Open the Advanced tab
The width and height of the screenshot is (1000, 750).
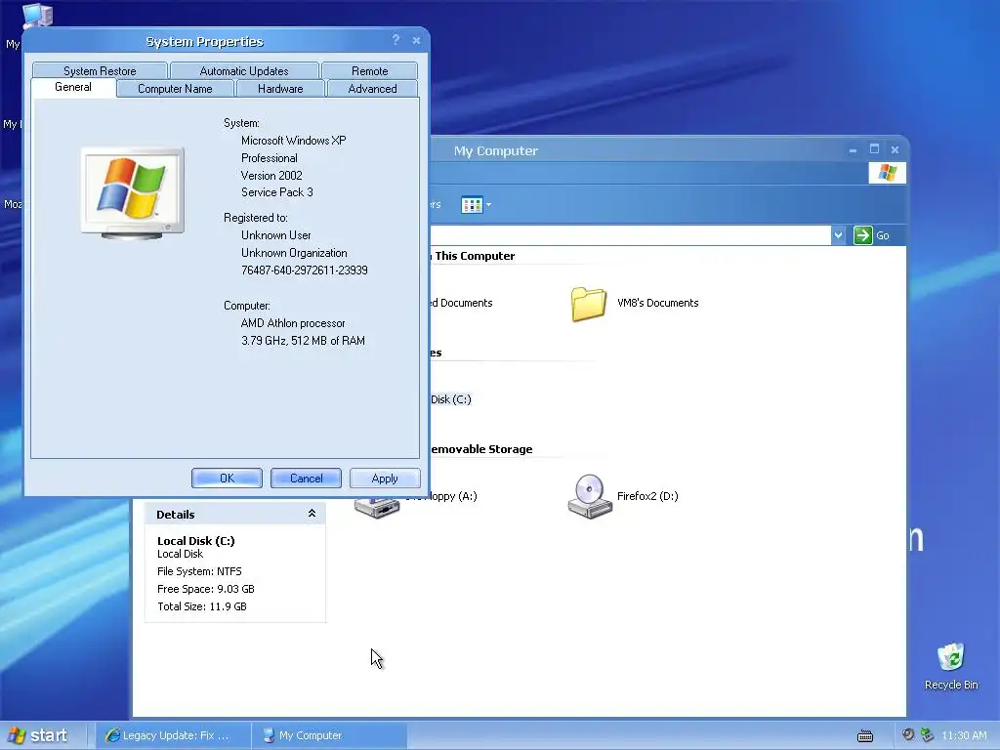[x=372, y=89]
